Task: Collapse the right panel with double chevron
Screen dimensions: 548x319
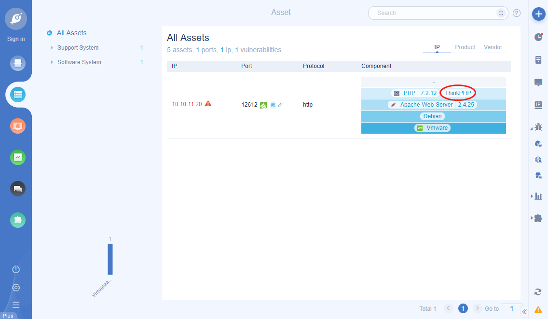Action: [x=524, y=312]
